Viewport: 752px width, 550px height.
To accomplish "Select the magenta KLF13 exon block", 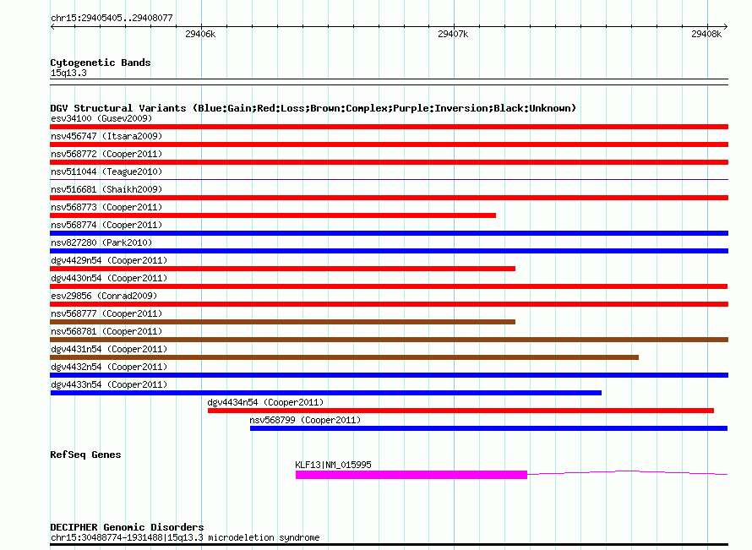I will point(411,475).
